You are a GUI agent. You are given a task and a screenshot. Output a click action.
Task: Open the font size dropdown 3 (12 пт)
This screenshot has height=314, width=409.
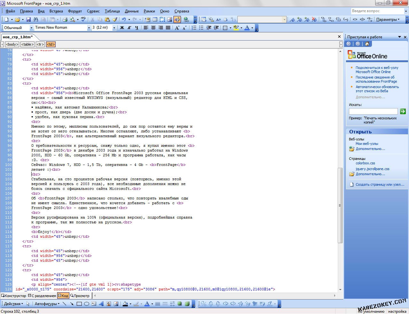point(114,28)
